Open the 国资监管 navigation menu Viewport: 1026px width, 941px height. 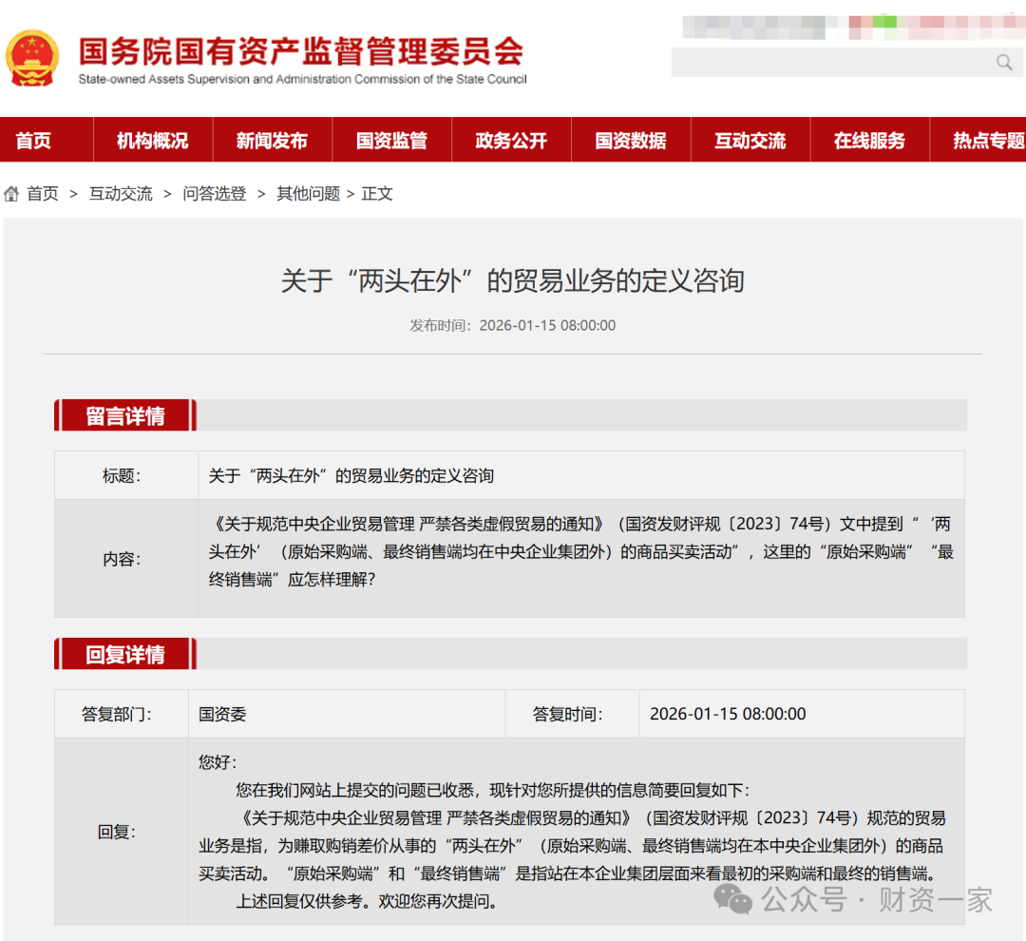pos(391,140)
